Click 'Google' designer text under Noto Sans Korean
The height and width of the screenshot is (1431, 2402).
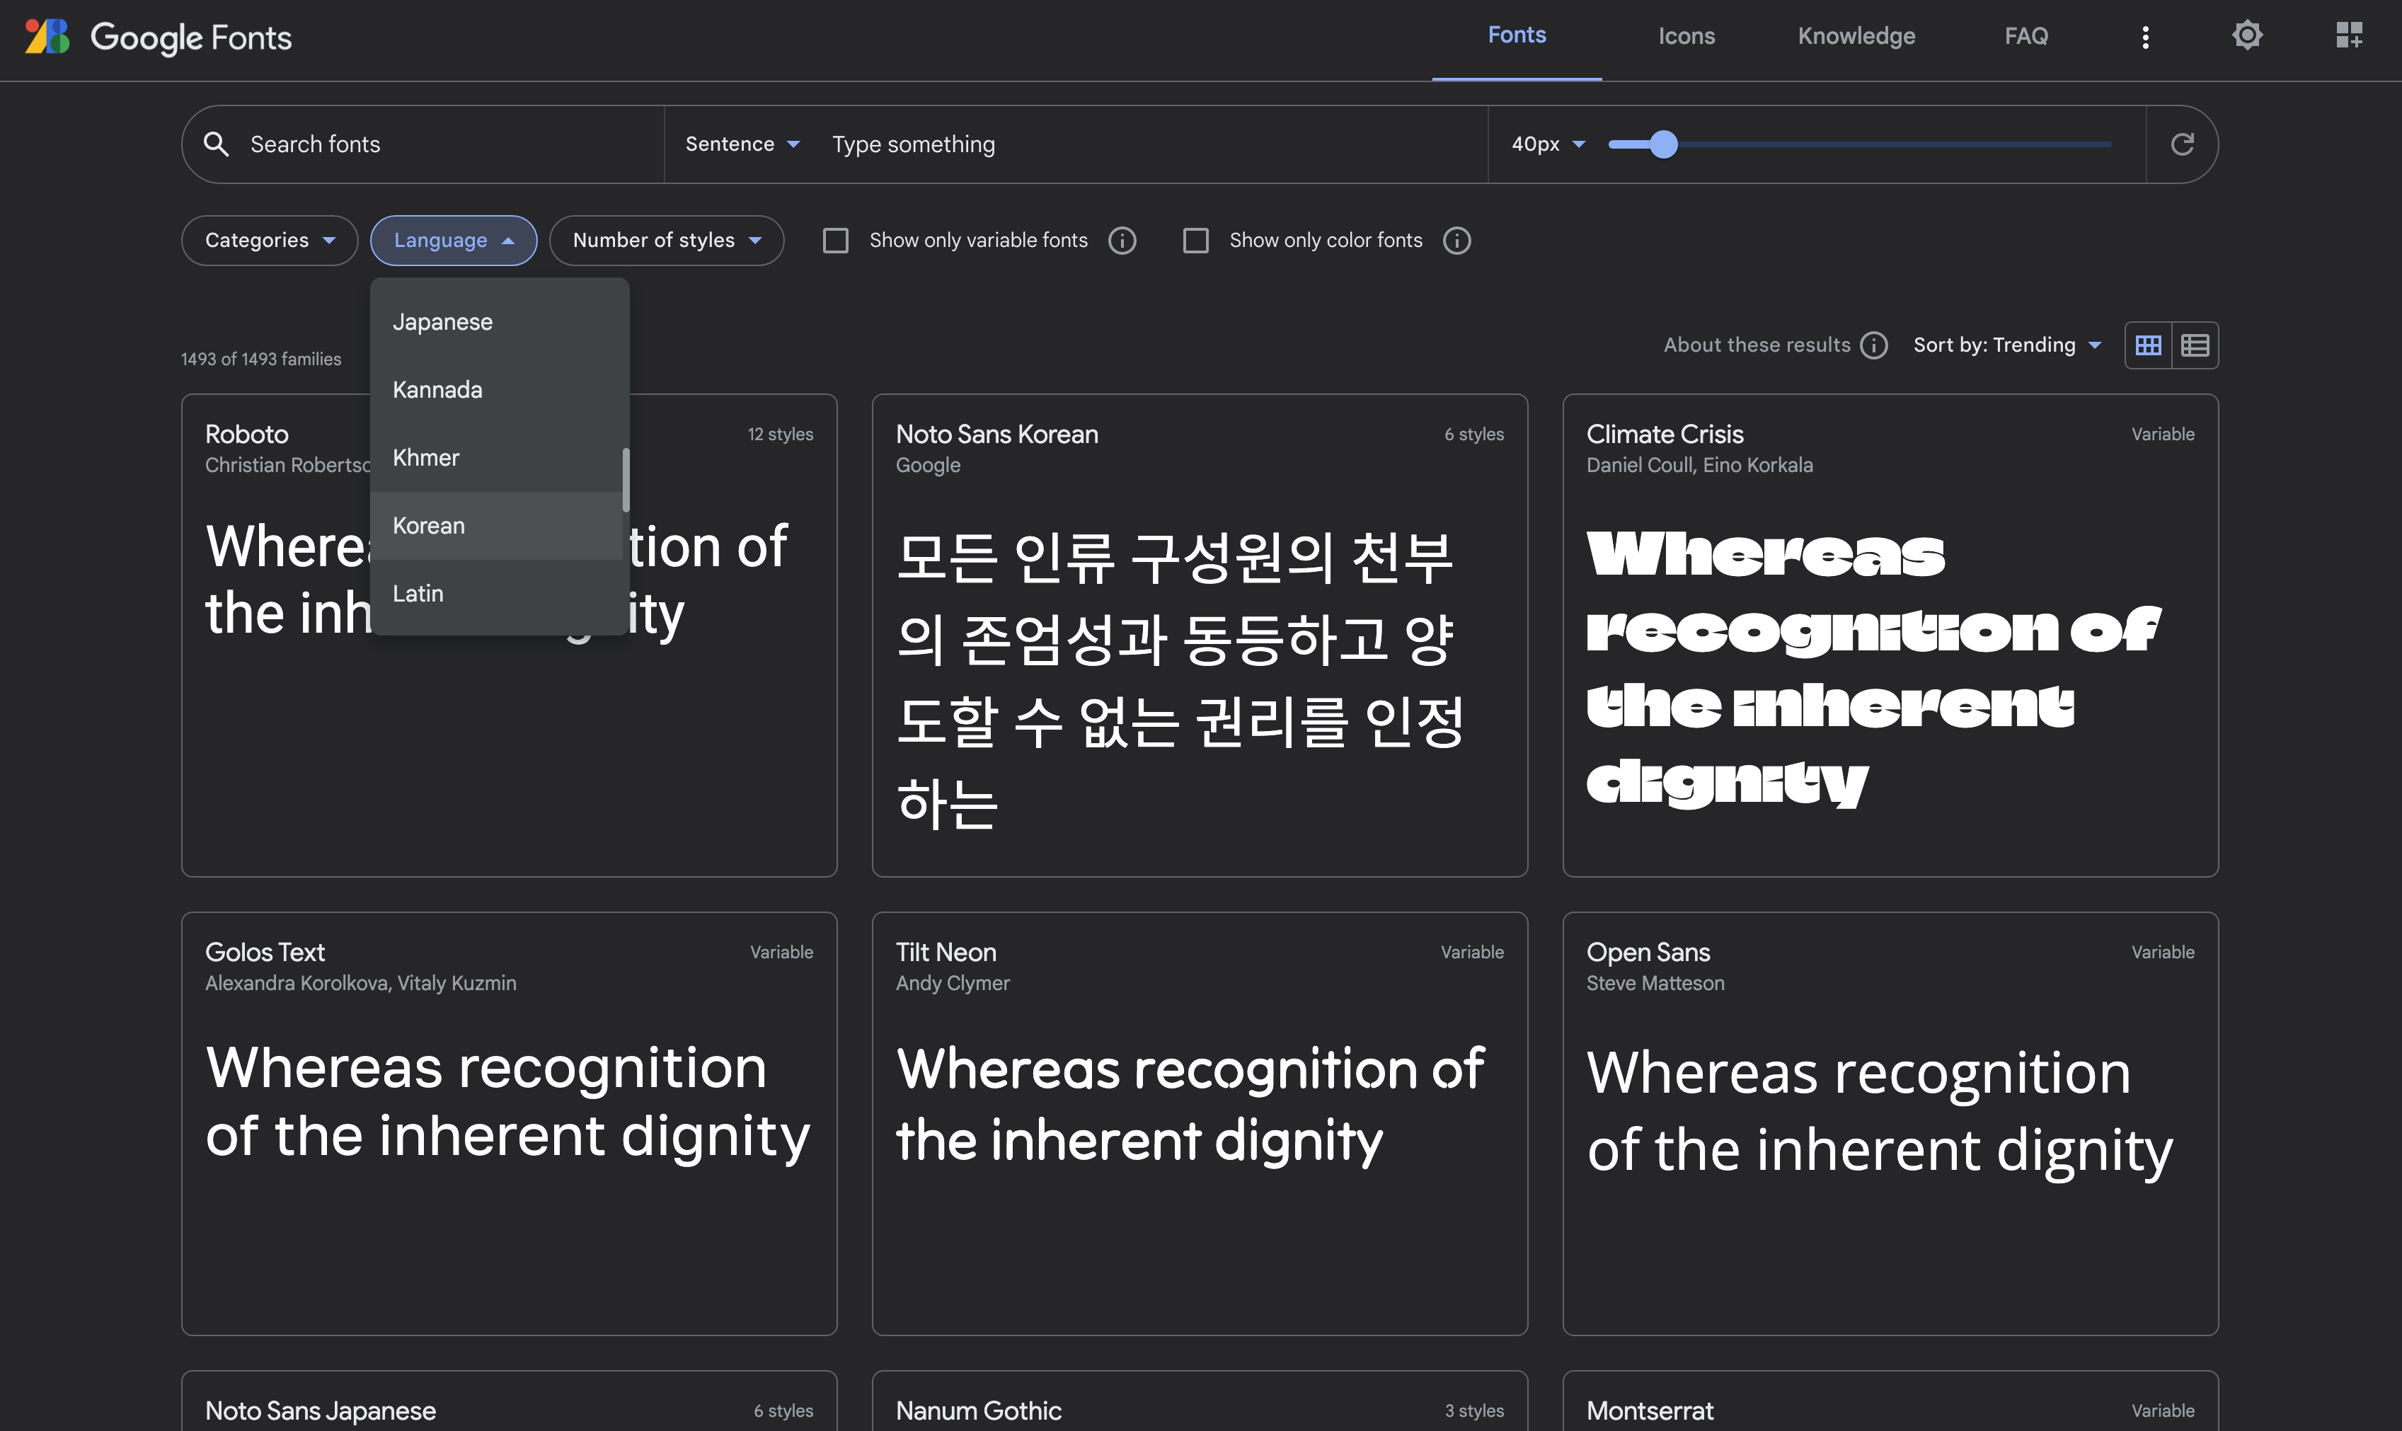(x=928, y=465)
